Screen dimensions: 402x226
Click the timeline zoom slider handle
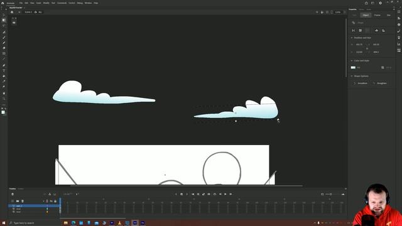(x=331, y=194)
